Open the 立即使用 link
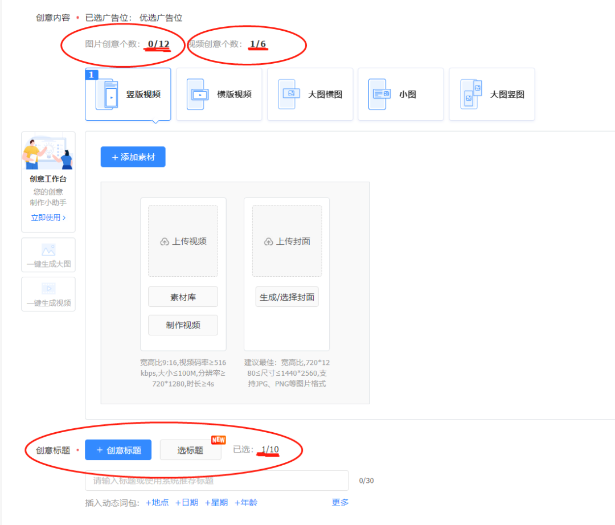The image size is (615, 525). (48, 218)
